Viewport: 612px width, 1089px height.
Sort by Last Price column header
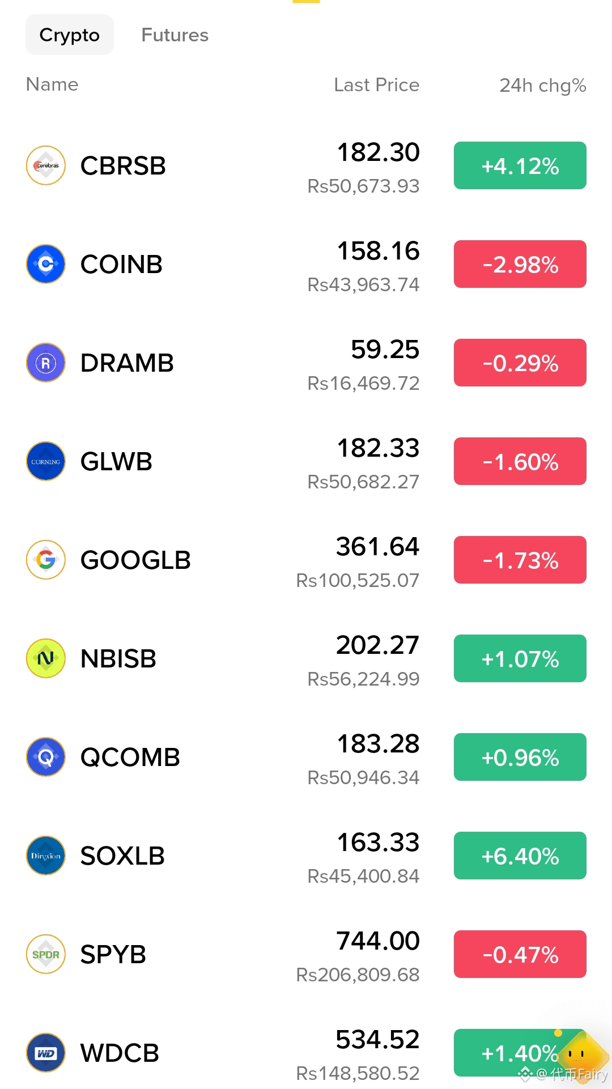(377, 85)
